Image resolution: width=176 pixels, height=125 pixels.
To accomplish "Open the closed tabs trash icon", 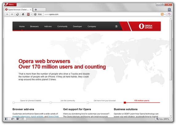I will (169, 9).
